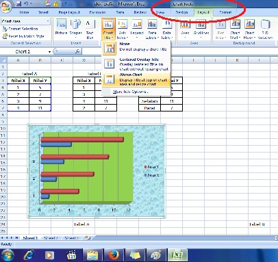Switch to the Home tab

point(24,12)
